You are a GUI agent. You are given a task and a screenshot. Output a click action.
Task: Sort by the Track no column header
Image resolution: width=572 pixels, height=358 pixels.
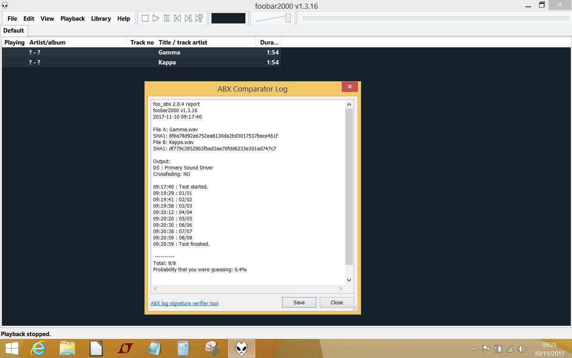pos(142,43)
